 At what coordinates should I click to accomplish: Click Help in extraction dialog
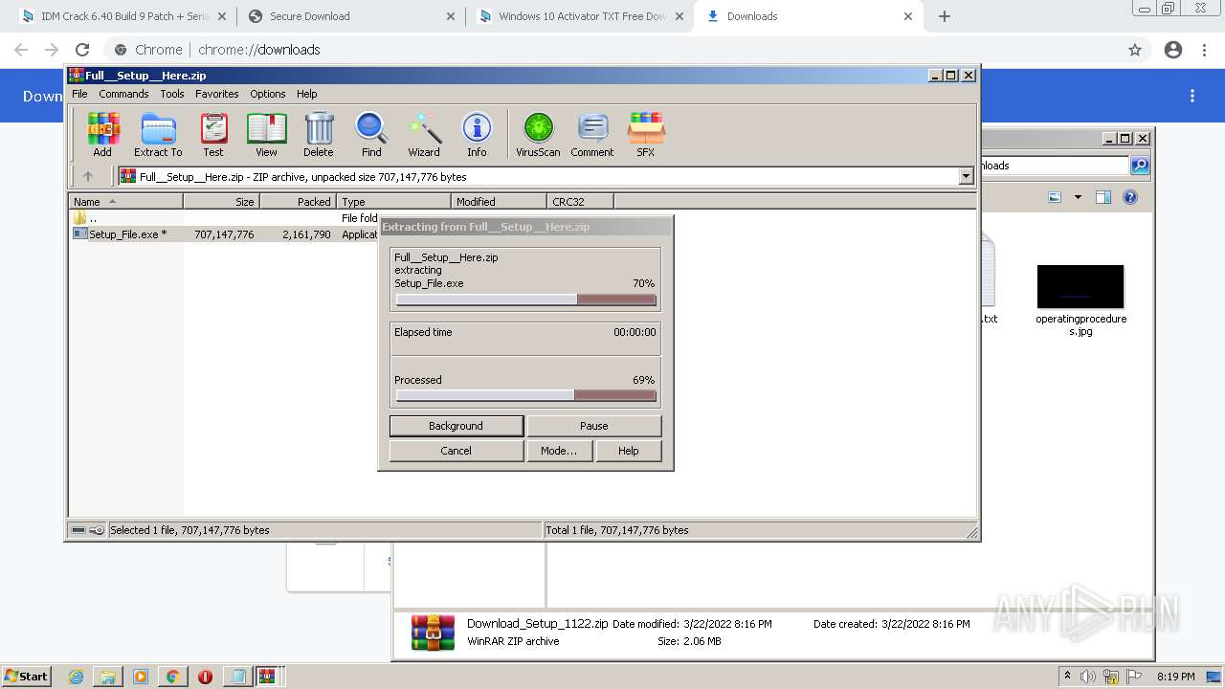tap(628, 451)
